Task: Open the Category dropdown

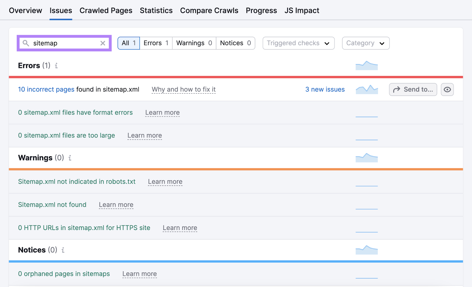Action: (366, 43)
